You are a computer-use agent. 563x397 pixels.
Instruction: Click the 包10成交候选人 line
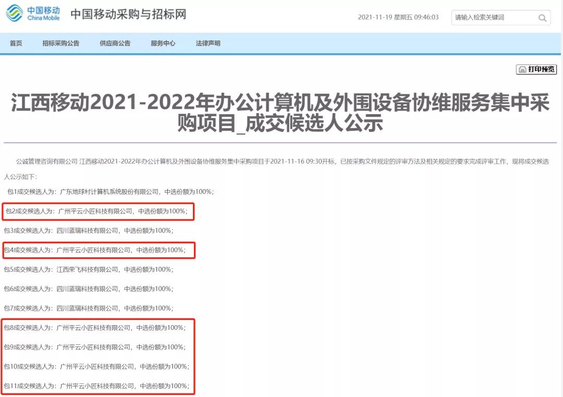click(x=96, y=366)
